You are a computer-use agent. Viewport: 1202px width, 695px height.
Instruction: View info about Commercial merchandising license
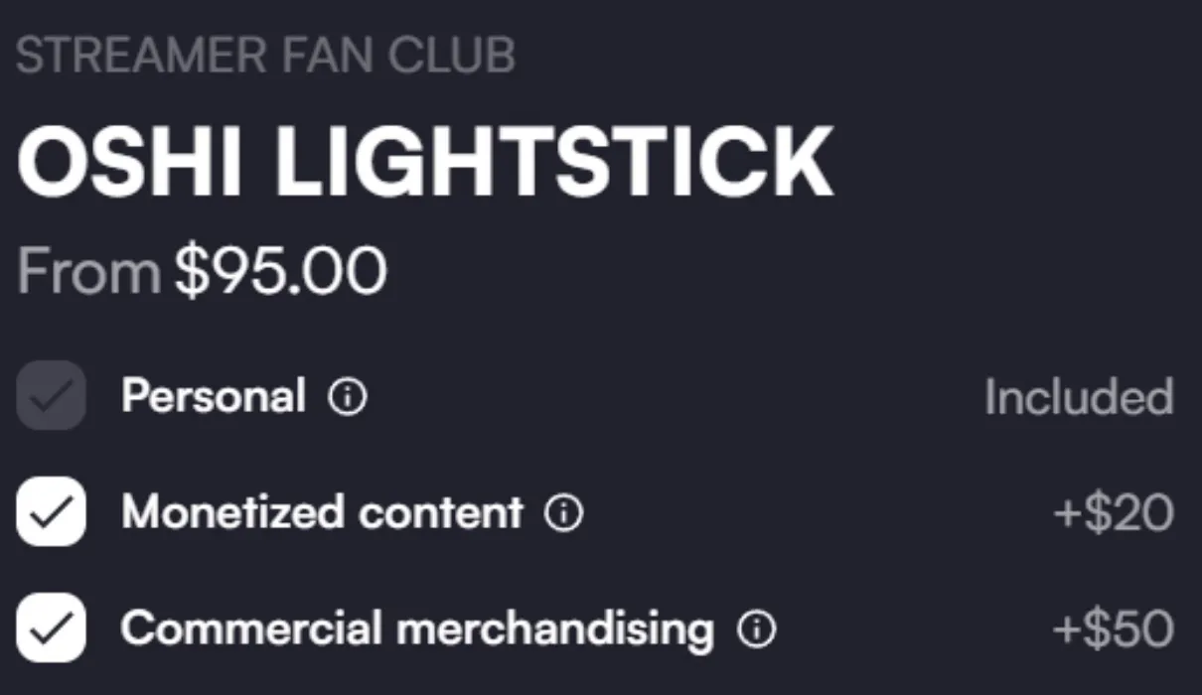coord(759,627)
